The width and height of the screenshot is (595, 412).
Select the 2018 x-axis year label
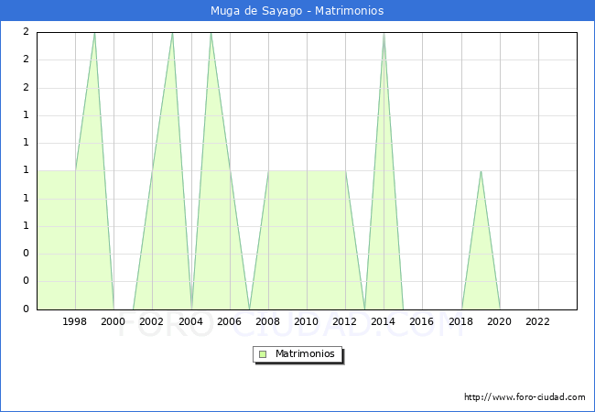point(460,321)
